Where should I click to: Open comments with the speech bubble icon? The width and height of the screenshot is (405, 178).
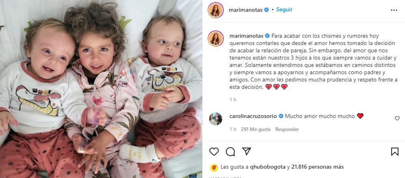(x=230, y=152)
